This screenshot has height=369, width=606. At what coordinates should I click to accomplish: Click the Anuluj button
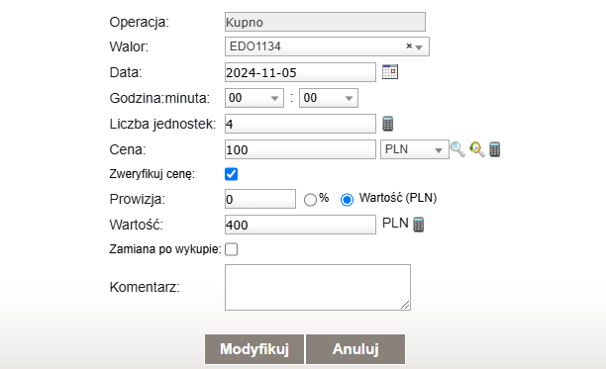(x=355, y=349)
